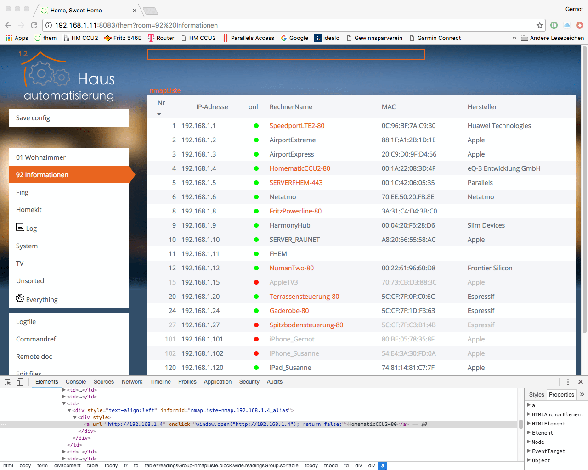The width and height of the screenshot is (588, 470).
Task: Open the Apps bookmarks shortcut
Action: (x=17, y=38)
